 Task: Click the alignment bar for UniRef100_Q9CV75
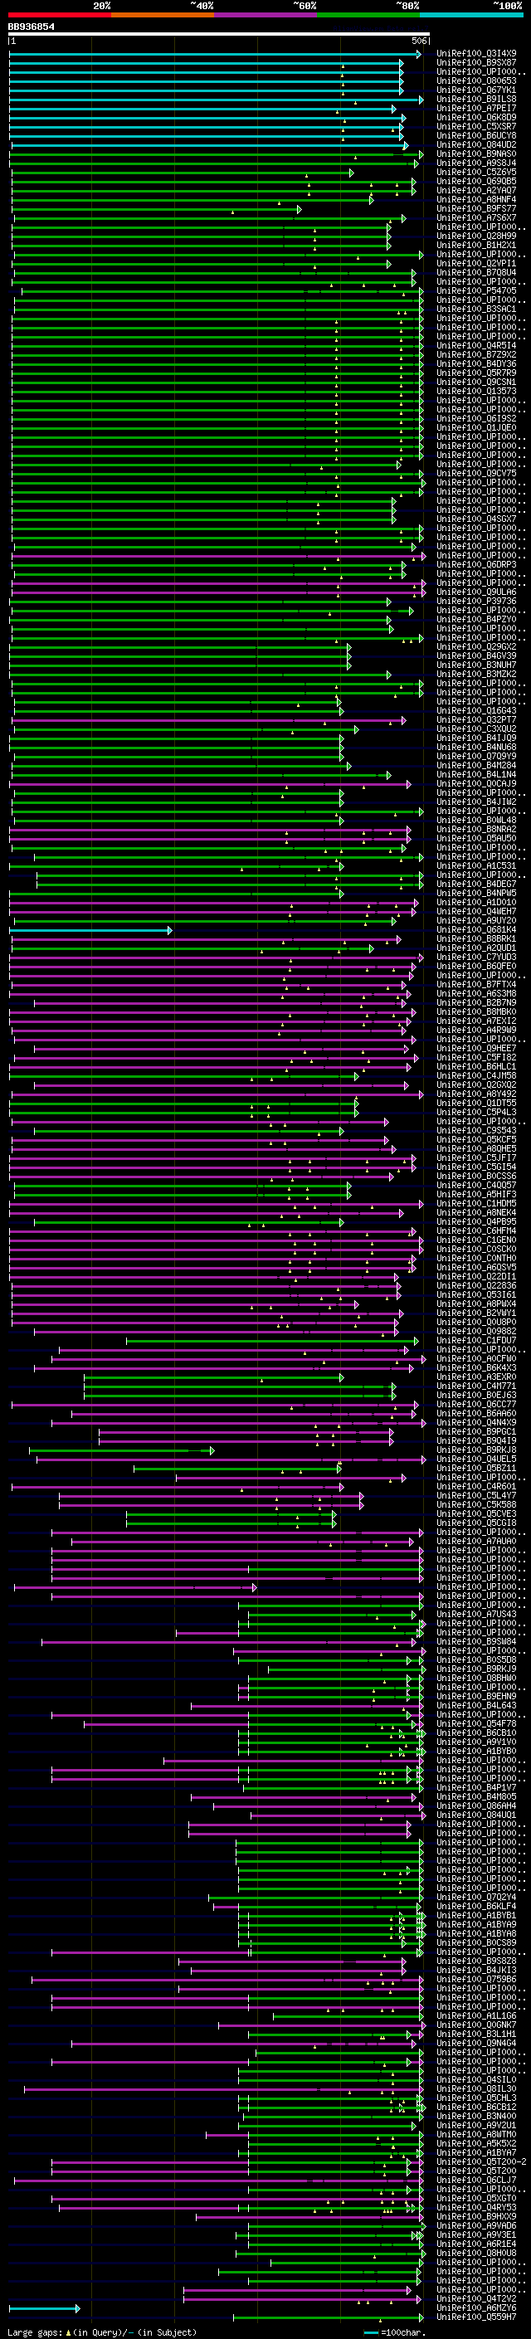click(218, 474)
